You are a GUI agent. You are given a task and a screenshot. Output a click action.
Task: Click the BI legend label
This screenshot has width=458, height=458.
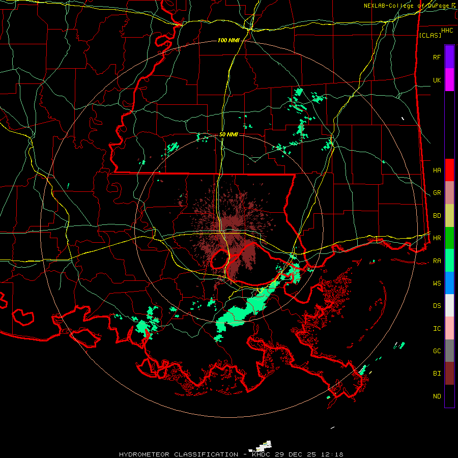(437, 374)
